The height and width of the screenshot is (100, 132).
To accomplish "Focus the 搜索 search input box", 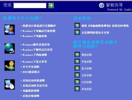I will (30, 5).
